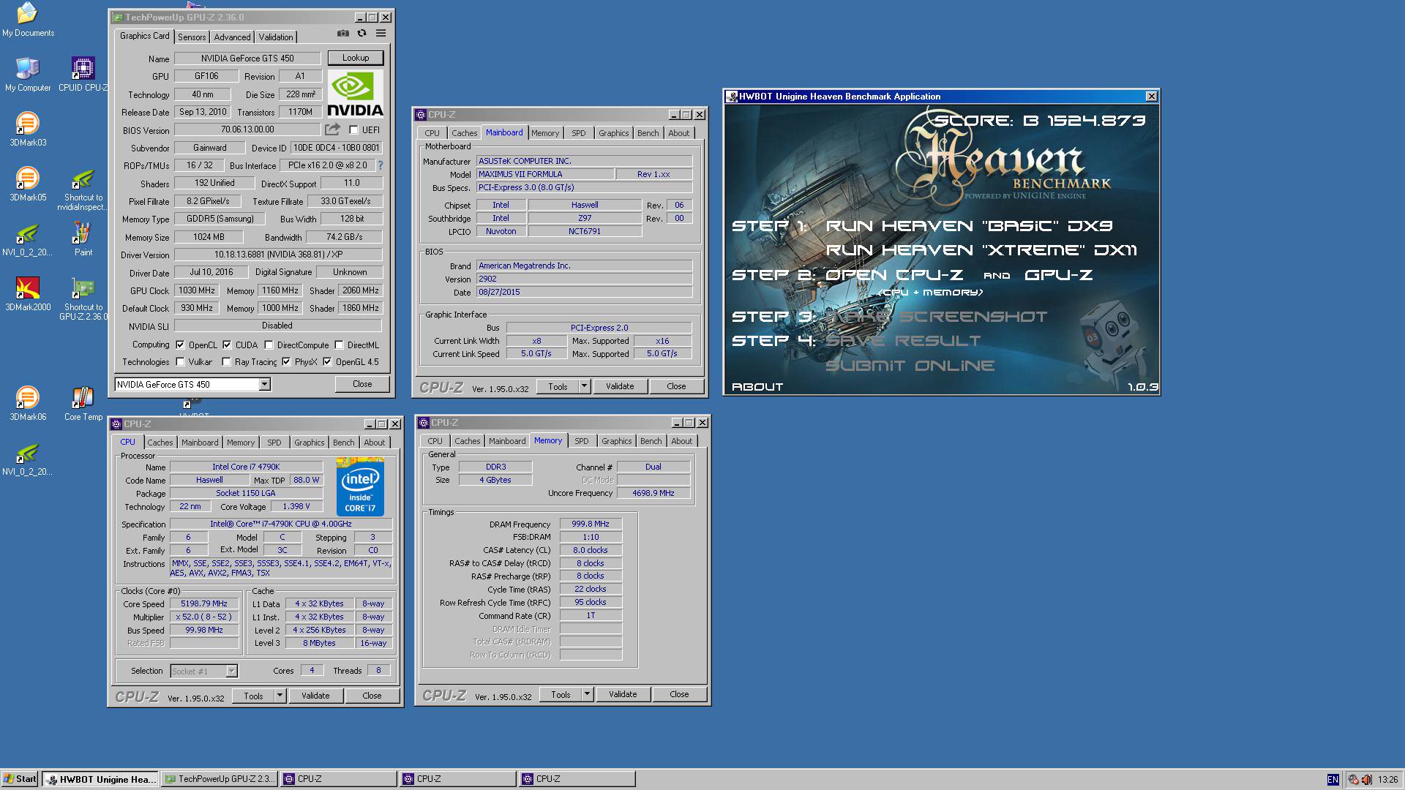Toggle the CUDA checkbox

click(x=227, y=345)
